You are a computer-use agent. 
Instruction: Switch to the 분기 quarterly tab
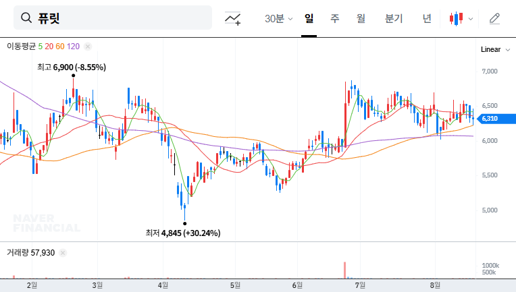(x=394, y=18)
